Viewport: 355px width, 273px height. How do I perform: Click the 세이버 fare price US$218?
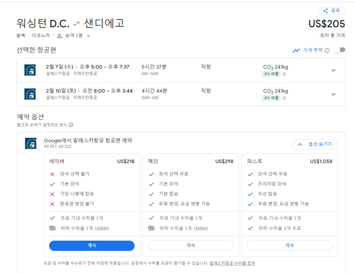click(x=126, y=161)
